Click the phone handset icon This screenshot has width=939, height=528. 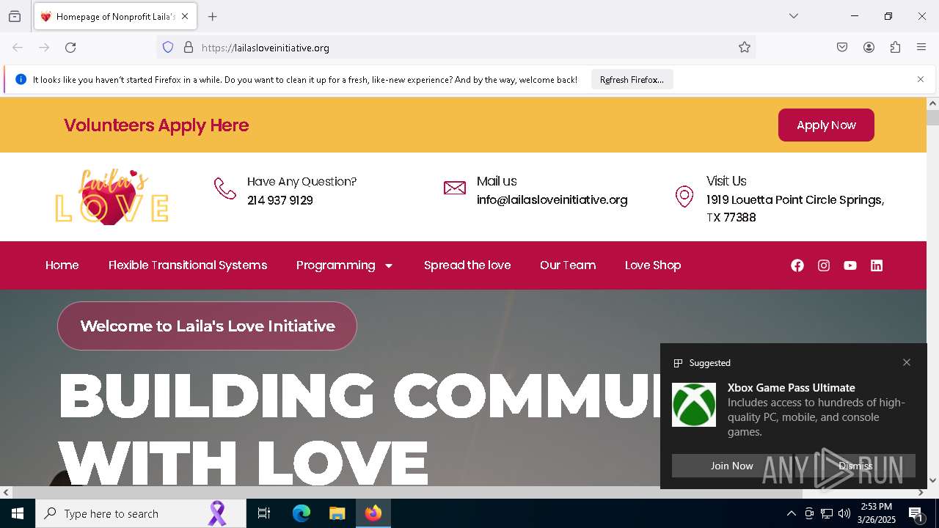pos(224,188)
